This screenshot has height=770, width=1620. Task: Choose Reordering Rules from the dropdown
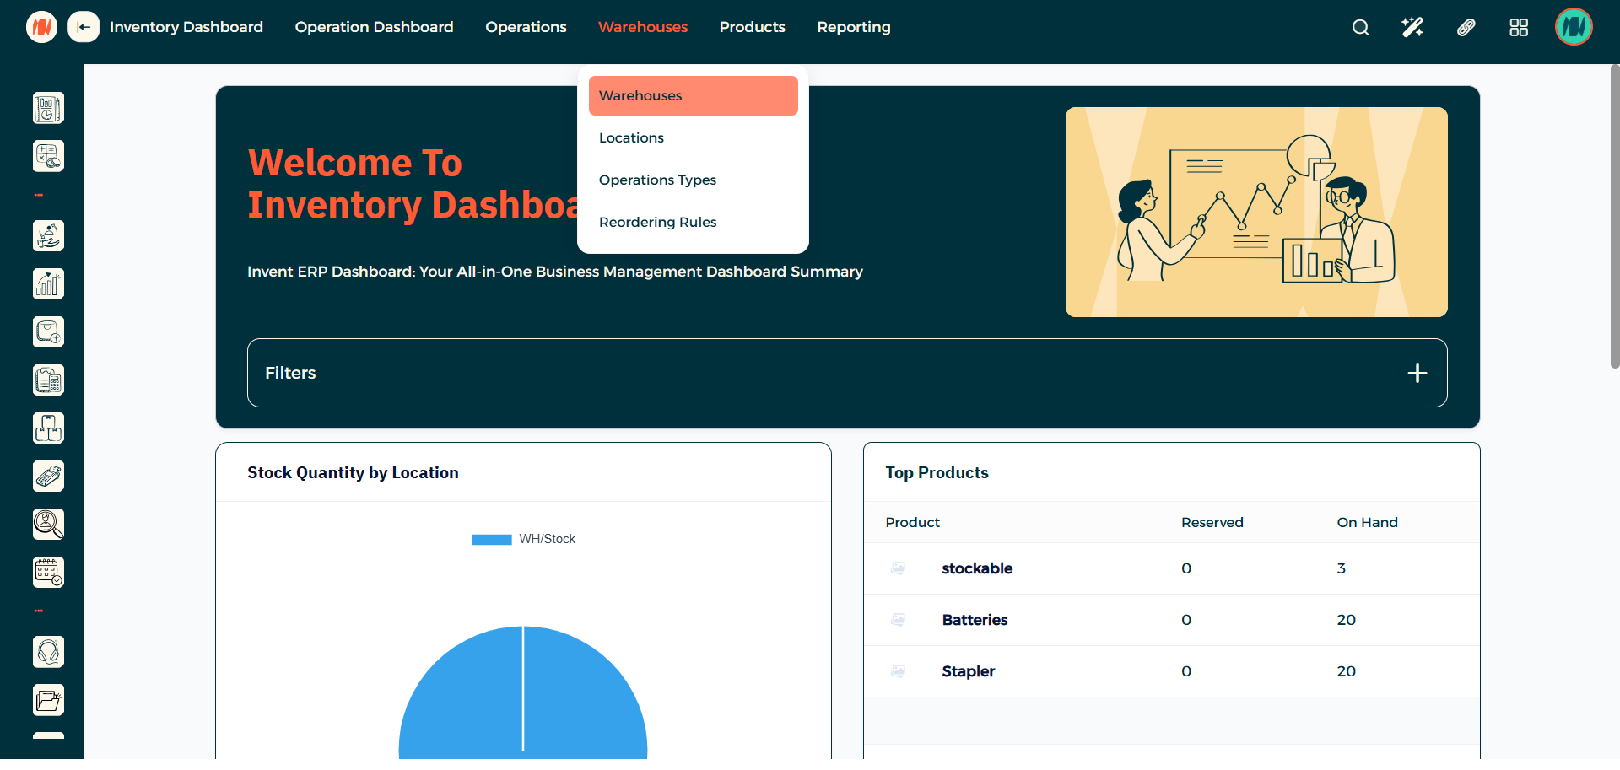pos(657,222)
